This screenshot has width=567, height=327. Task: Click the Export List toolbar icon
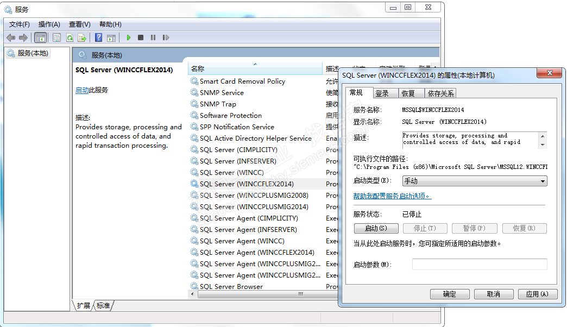82,37
